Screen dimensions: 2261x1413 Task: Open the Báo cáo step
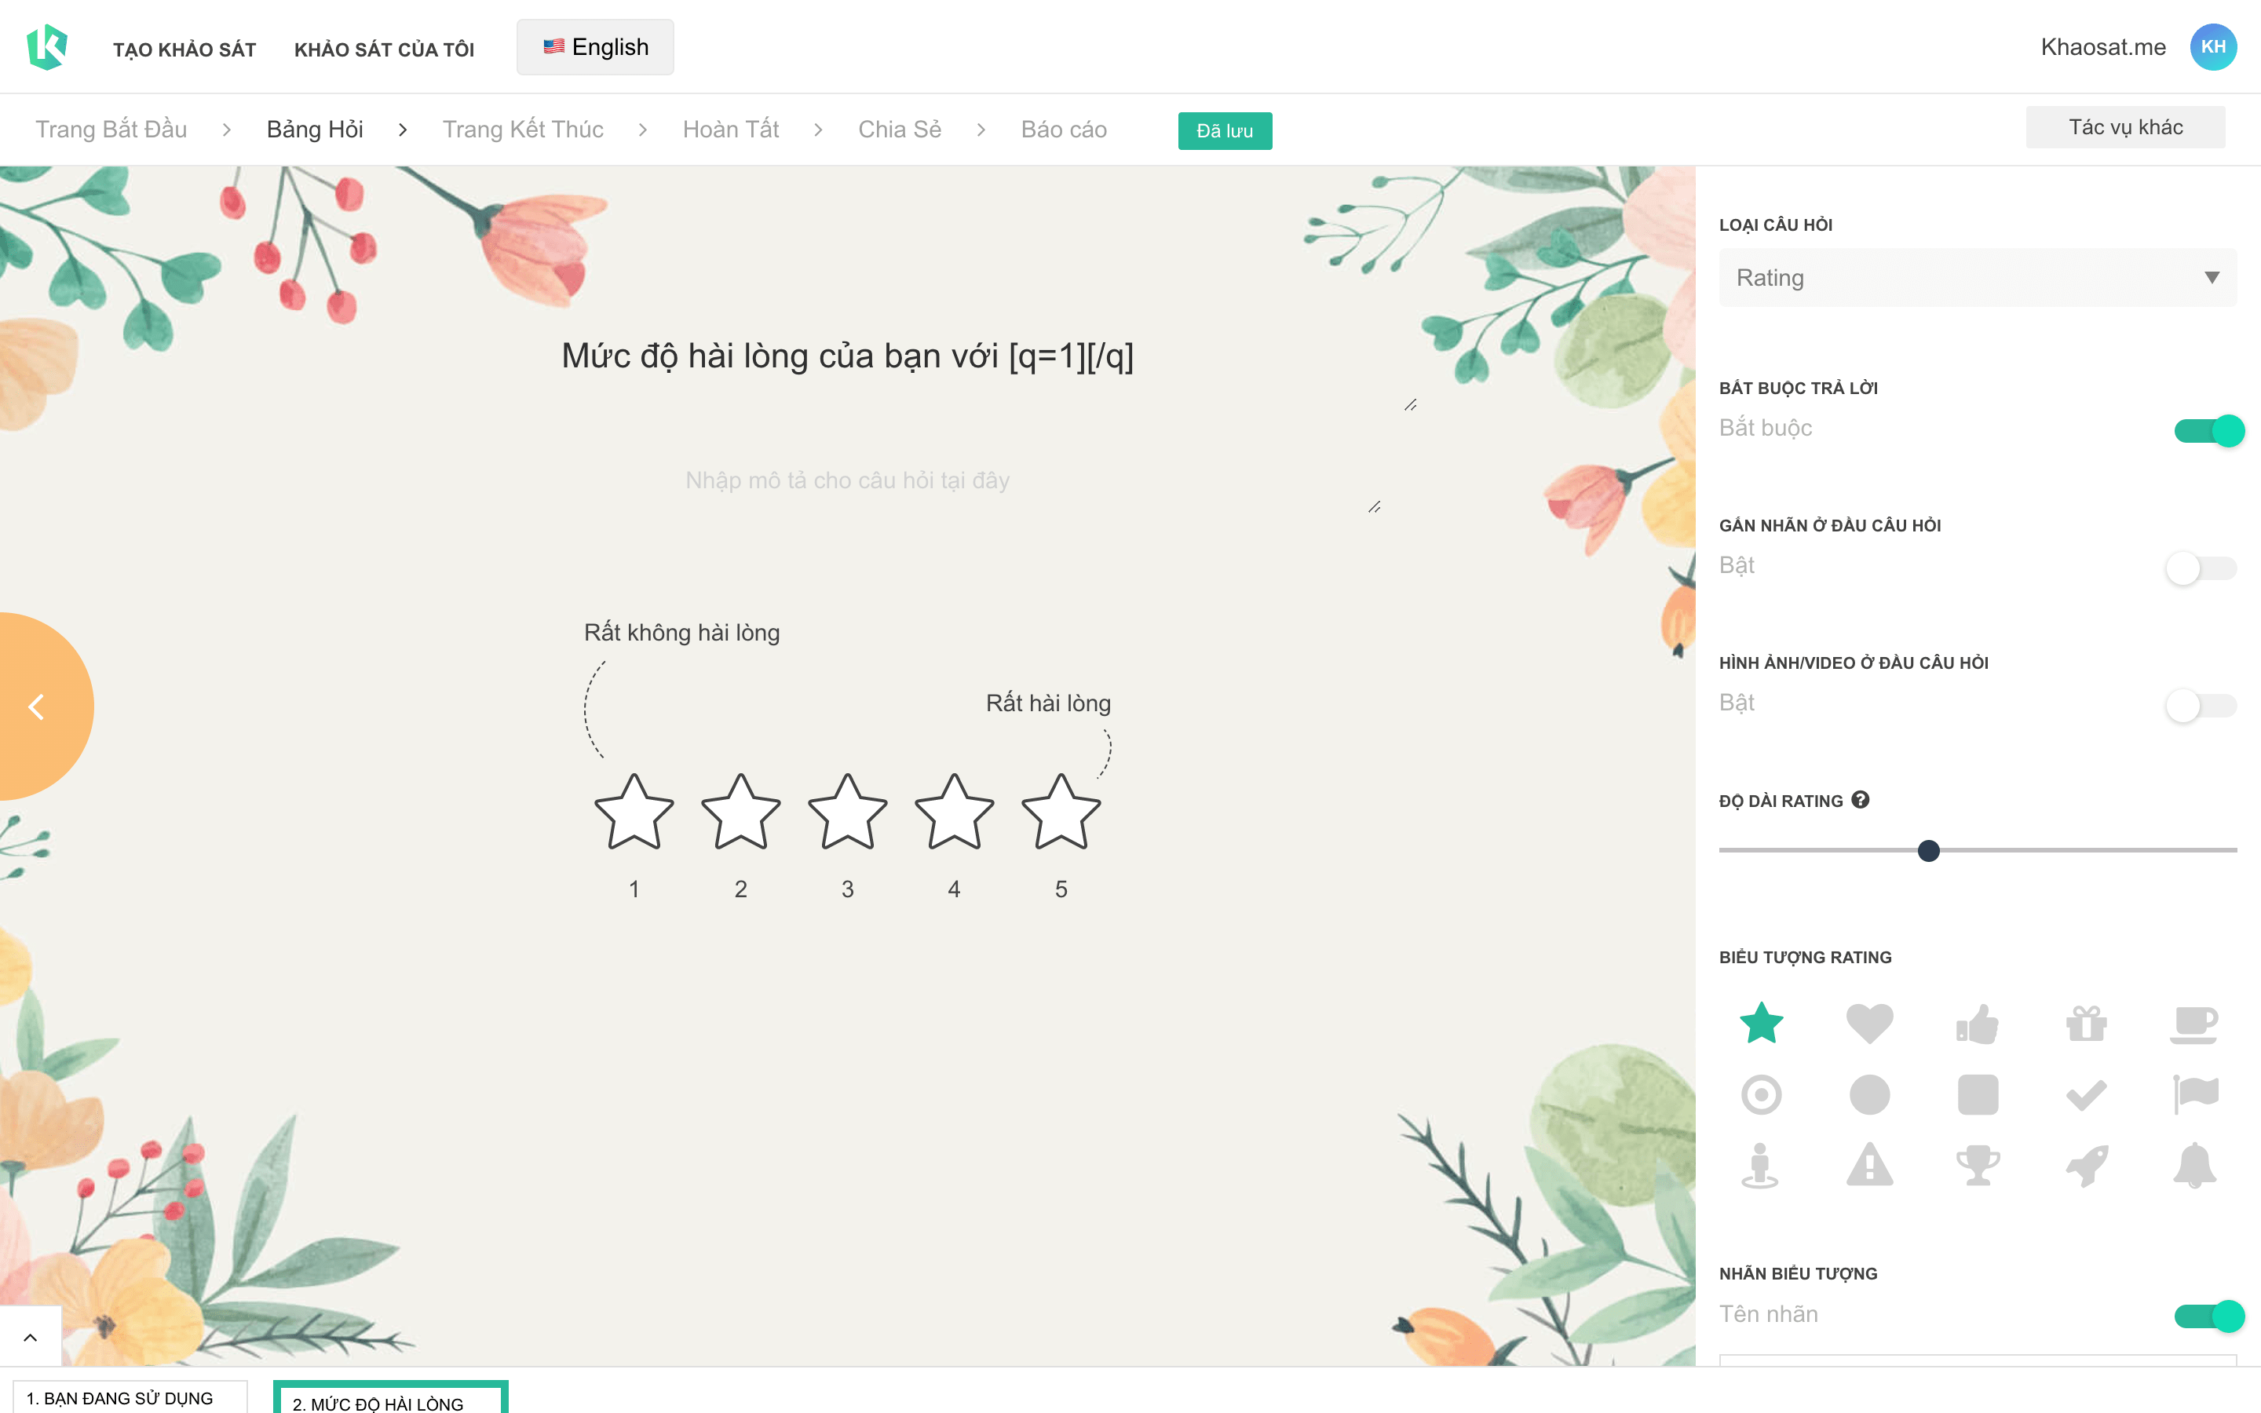click(x=1063, y=129)
